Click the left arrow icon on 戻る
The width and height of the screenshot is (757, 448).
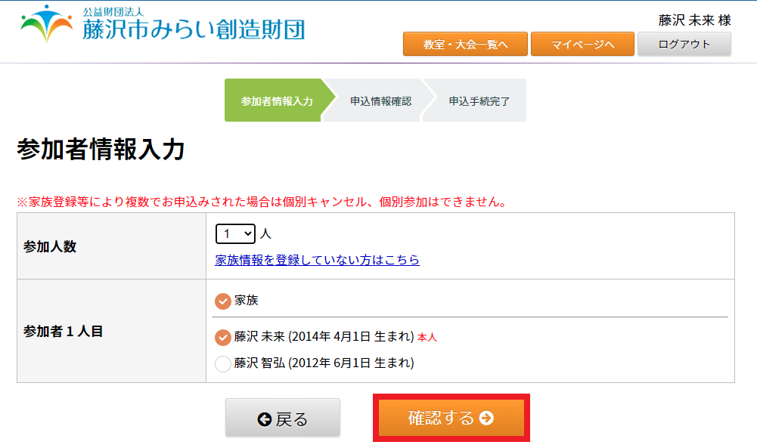264,420
